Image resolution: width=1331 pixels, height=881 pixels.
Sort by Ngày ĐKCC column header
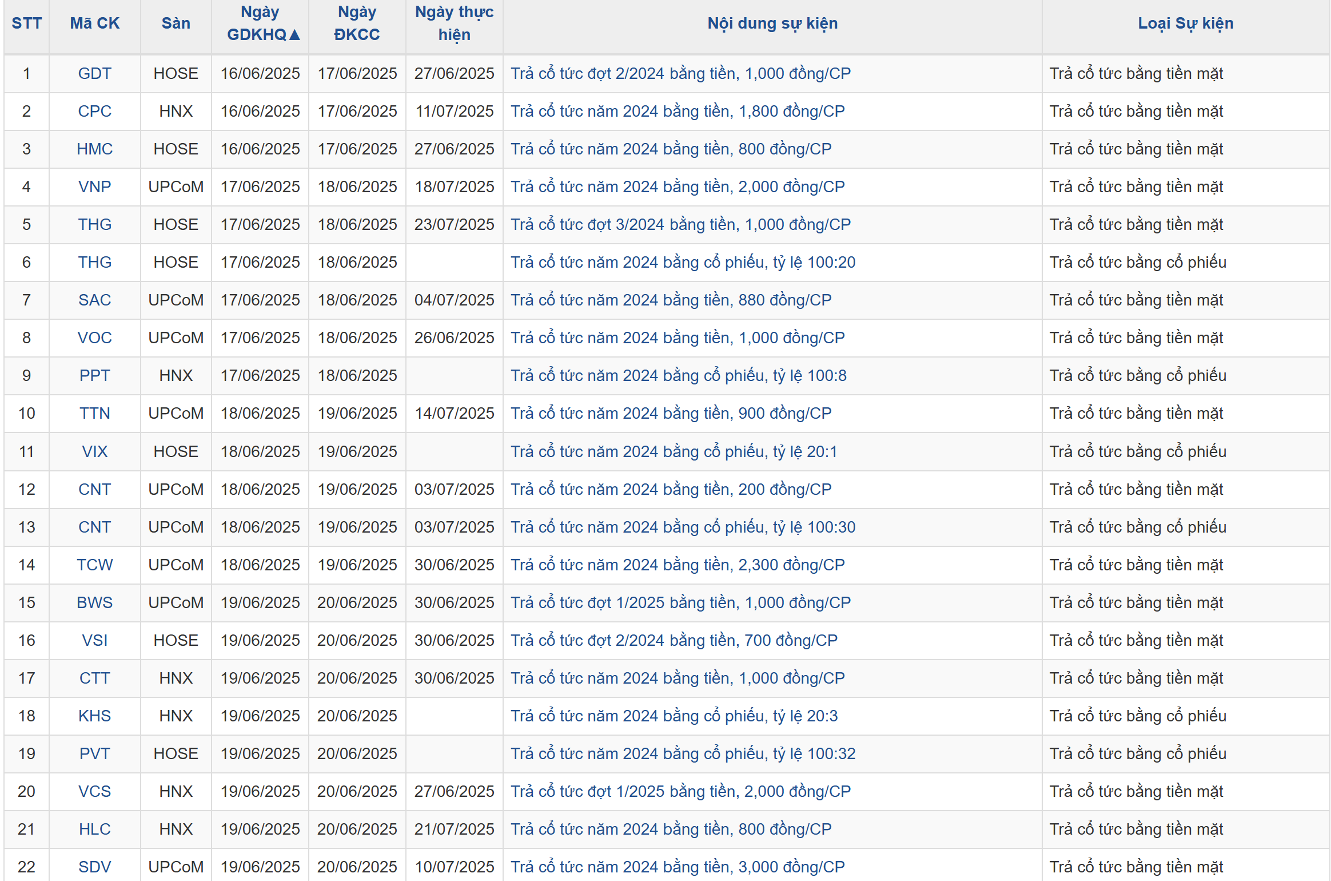[x=357, y=23]
